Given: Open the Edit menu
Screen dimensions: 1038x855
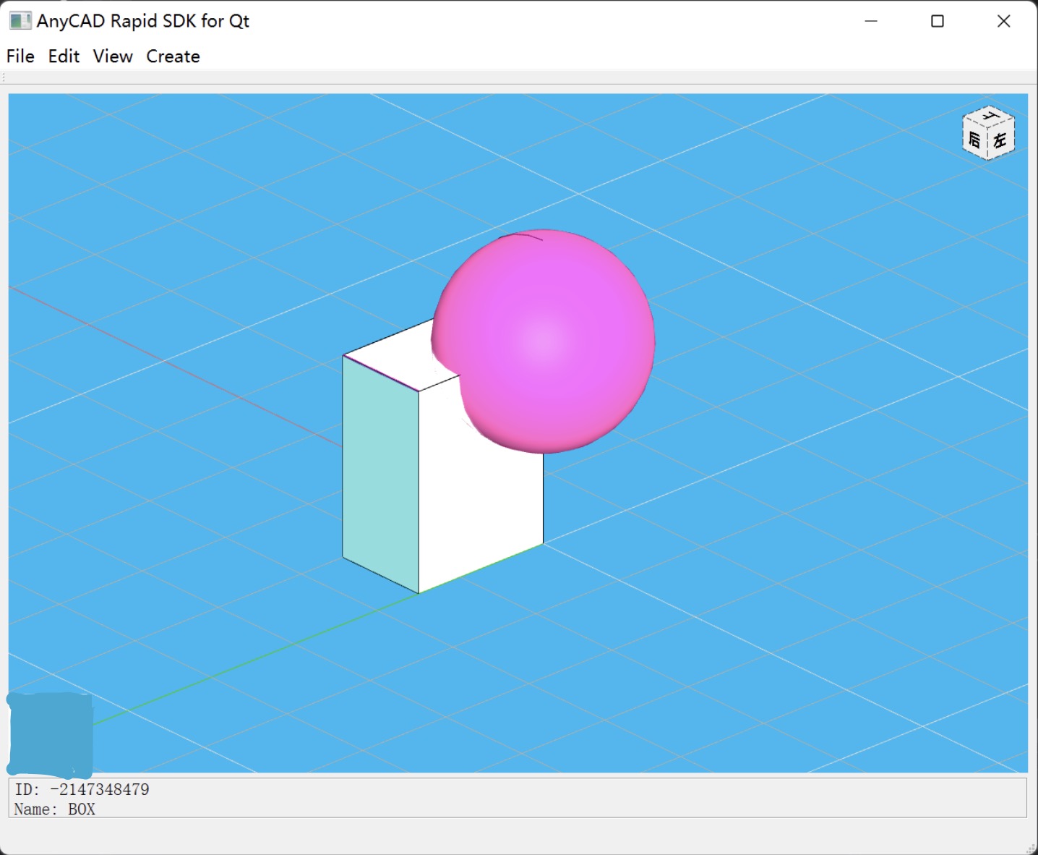Looking at the screenshot, I should point(64,56).
